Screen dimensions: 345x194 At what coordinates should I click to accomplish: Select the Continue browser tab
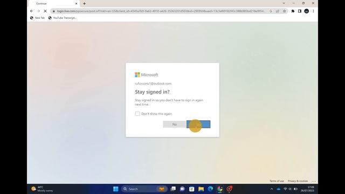point(54,4)
